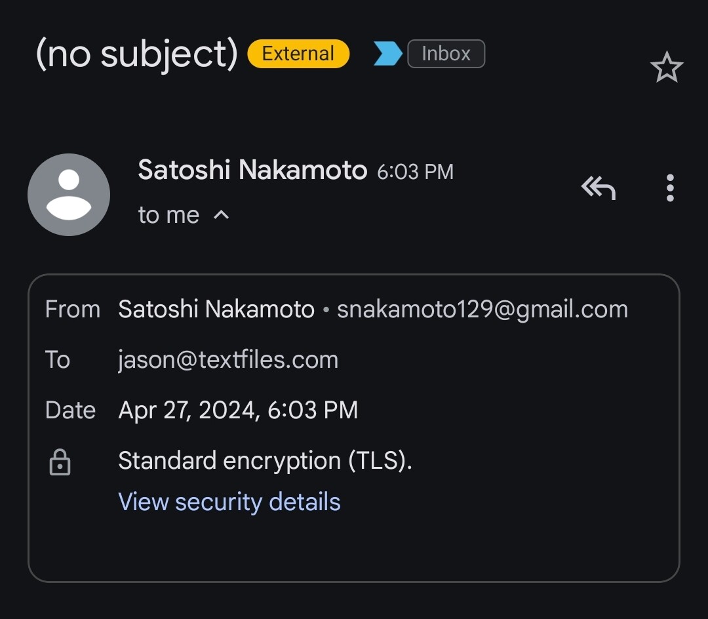The width and height of the screenshot is (708, 619).
Task: Tap the "to me" recipient summary
Action: pos(168,215)
